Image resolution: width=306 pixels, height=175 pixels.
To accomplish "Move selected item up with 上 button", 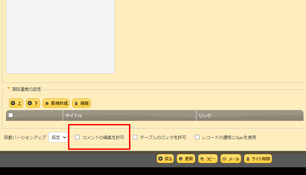I will coord(16,103).
